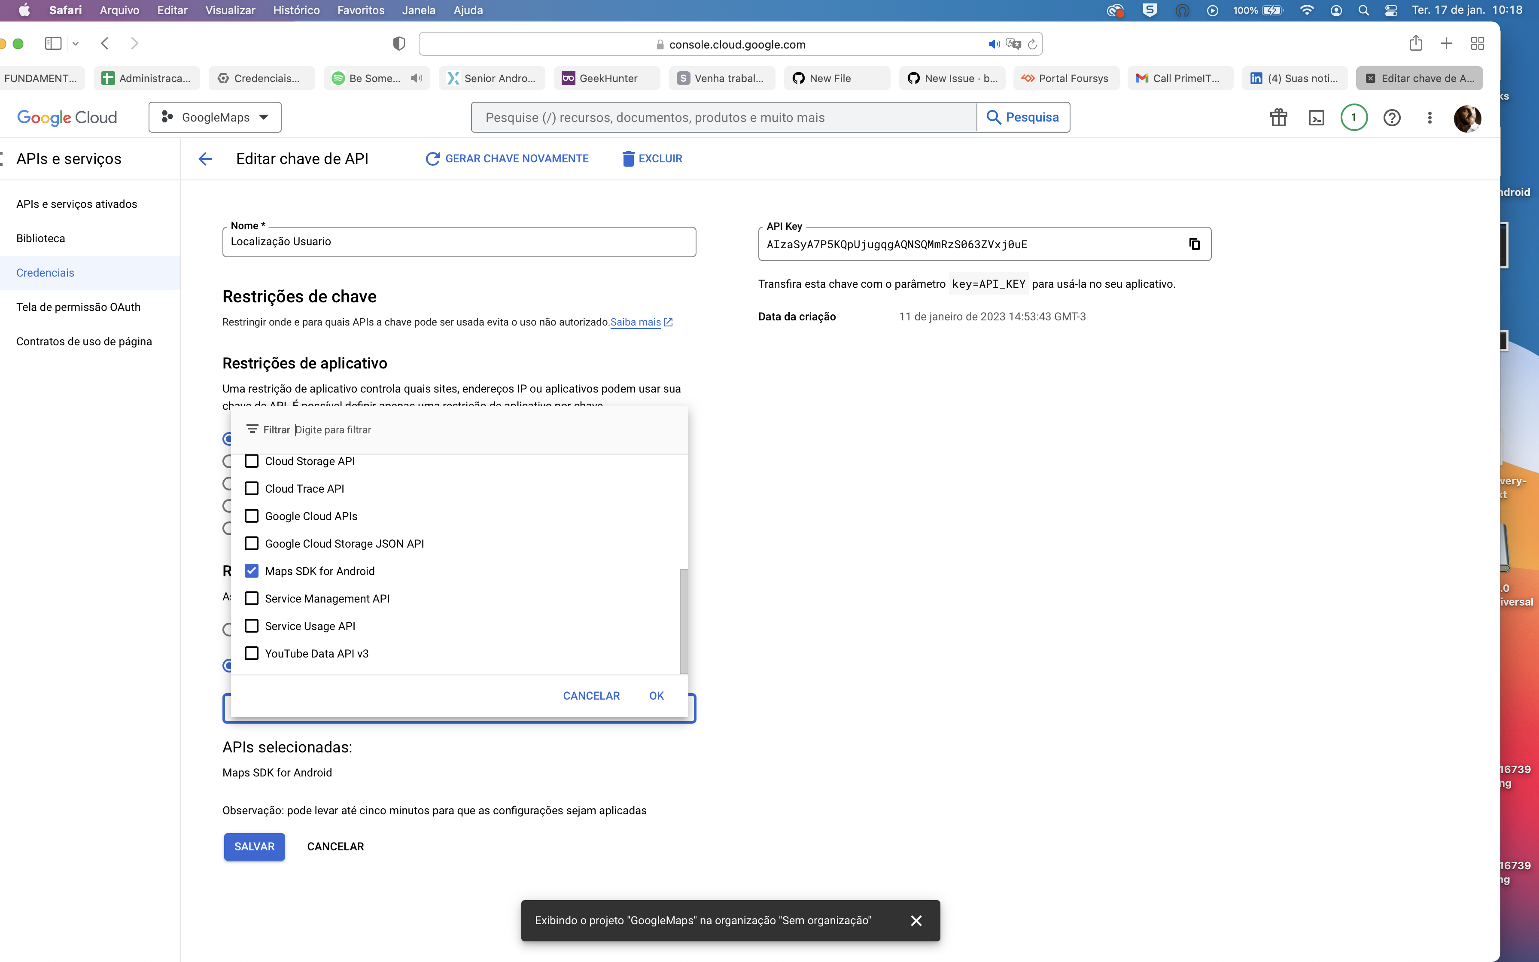Screen dimensions: 1539x962
Task: Click the Google Cloud logo
Action: (x=66, y=116)
